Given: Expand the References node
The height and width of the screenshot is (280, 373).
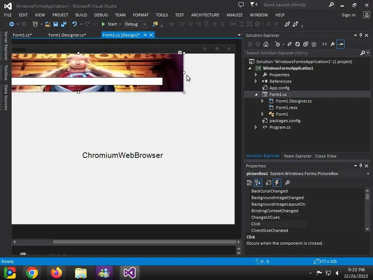Looking at the screenshot, I should (256, 81).
